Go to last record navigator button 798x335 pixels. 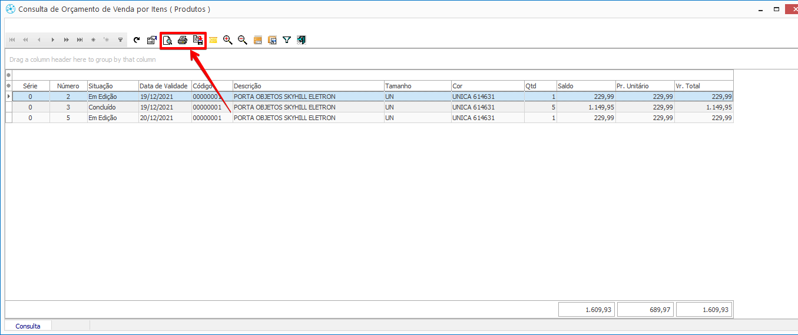(80, 40)
